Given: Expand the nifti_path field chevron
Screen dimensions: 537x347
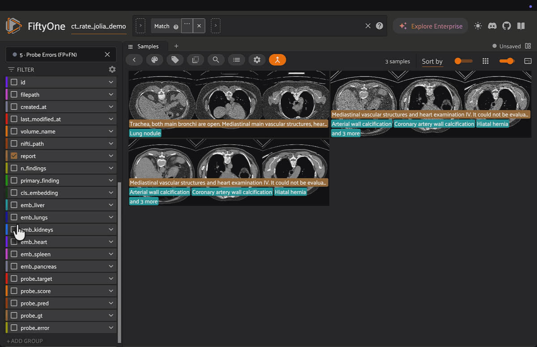Looking at the screenshot, I should tap(111, 144).
